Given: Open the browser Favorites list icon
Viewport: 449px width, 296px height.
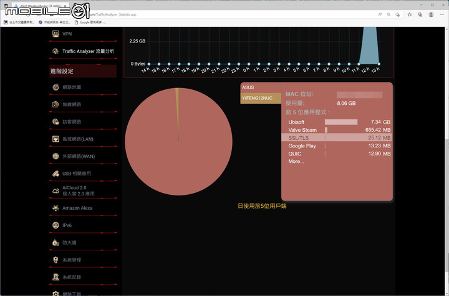Looking at the screenshot, I should [410, 14].
